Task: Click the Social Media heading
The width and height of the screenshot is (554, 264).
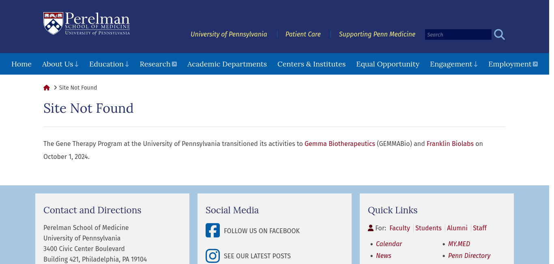Action: coord(232,210)
